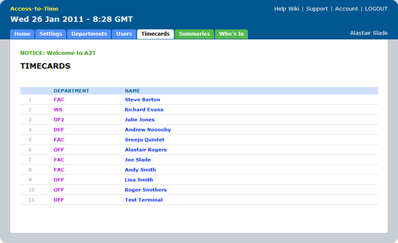This screenshot has height=243, width=398.
Task: Open the Account page link
Action: (346, 9)
